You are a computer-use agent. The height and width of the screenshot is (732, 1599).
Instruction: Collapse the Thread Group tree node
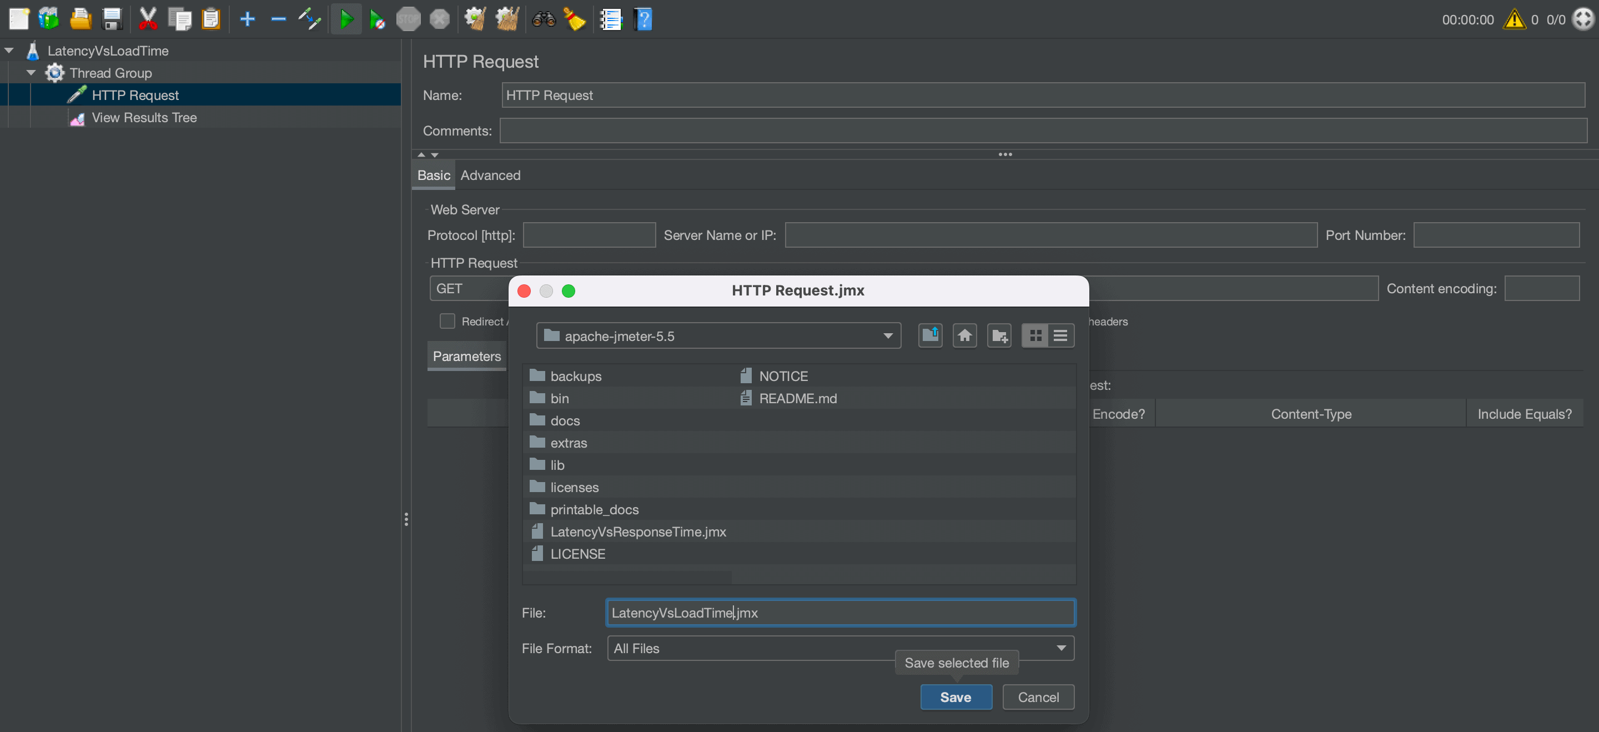click(31, 73)
